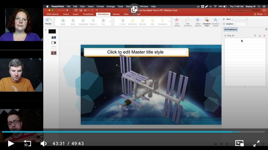This screenshot has height=150, width=268.
Task: Click the Save icon in title bar
Action: [81, 10]
